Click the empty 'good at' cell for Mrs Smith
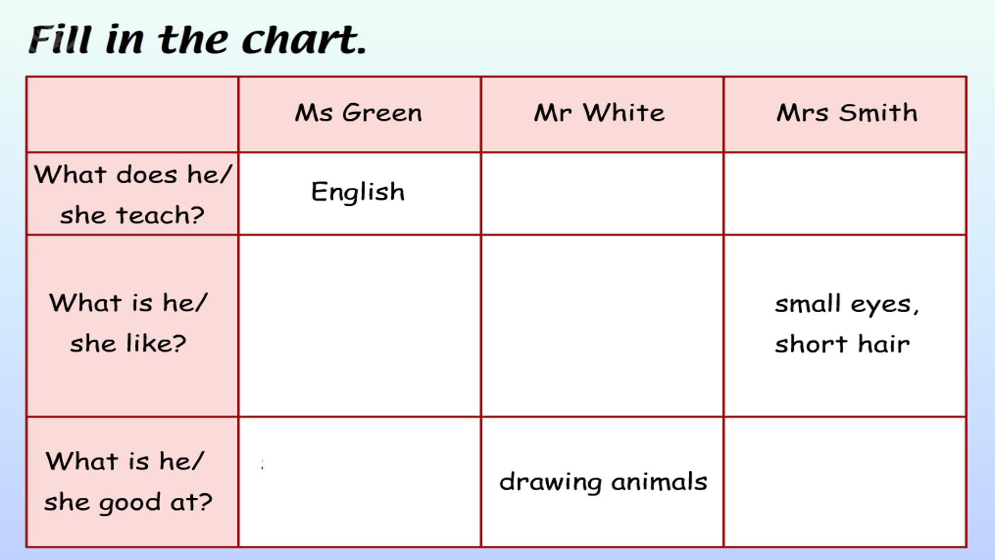Viewport: 995px width, 560px height. click(845, 482)
